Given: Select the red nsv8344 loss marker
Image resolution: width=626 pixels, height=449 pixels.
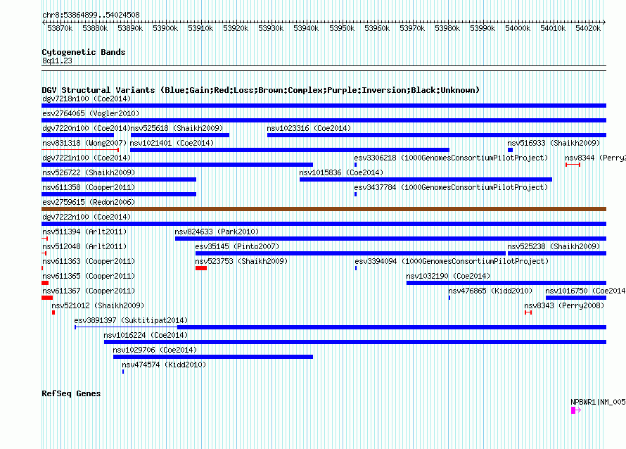Looking at the screenshot, I should coord(573,165).
